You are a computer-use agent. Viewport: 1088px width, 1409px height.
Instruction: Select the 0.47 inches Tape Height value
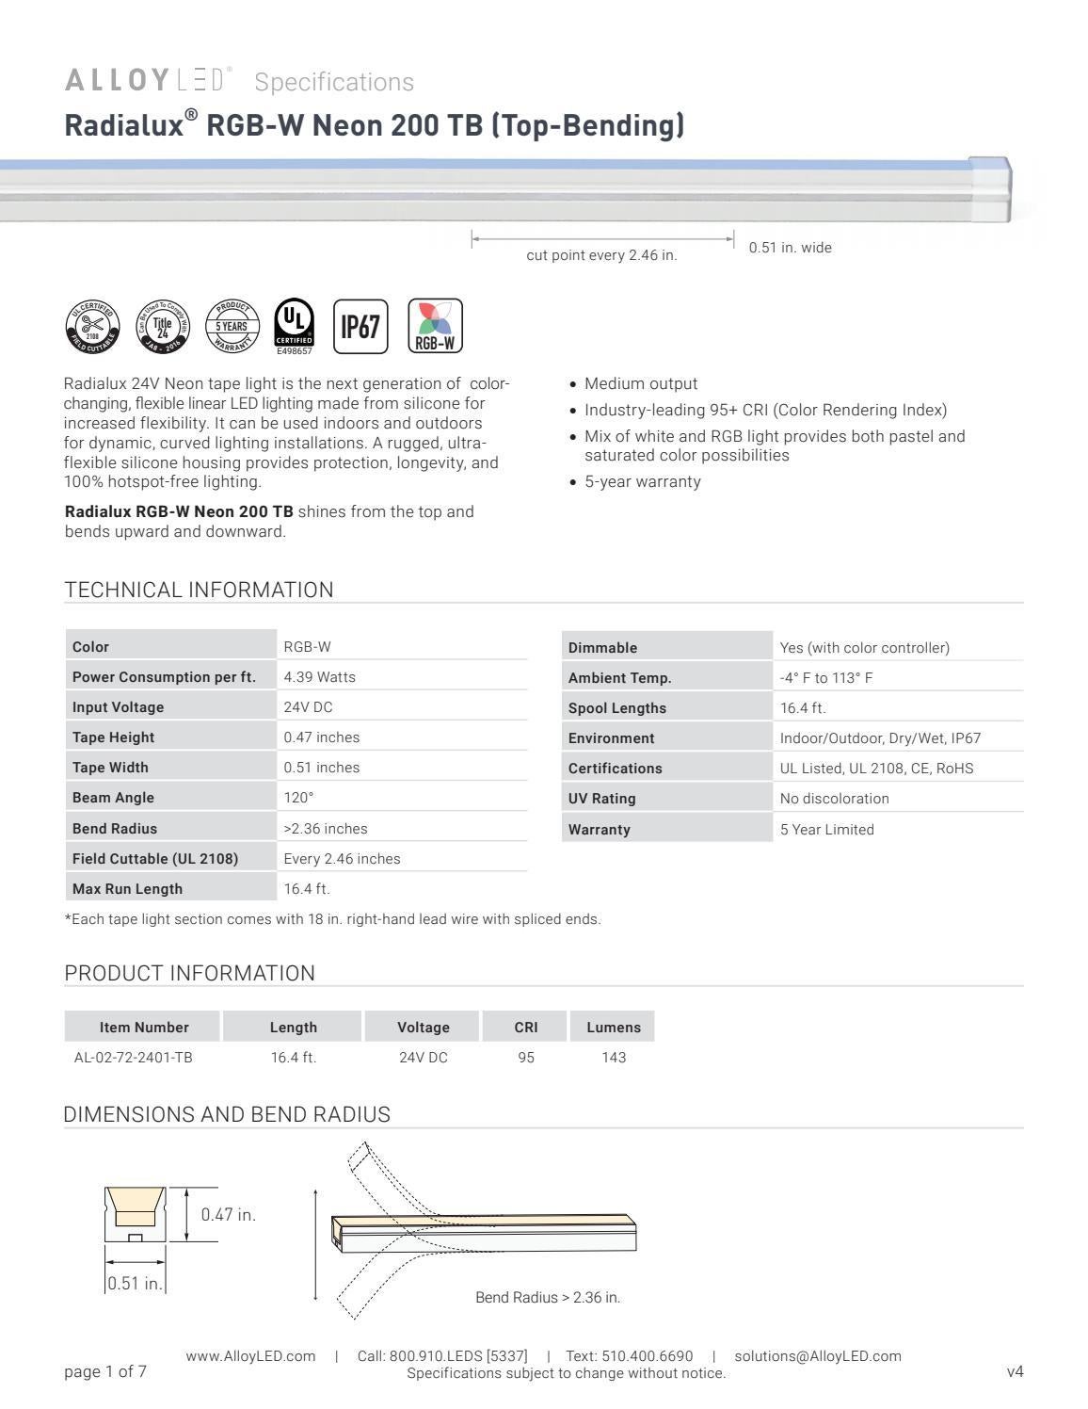322,737
